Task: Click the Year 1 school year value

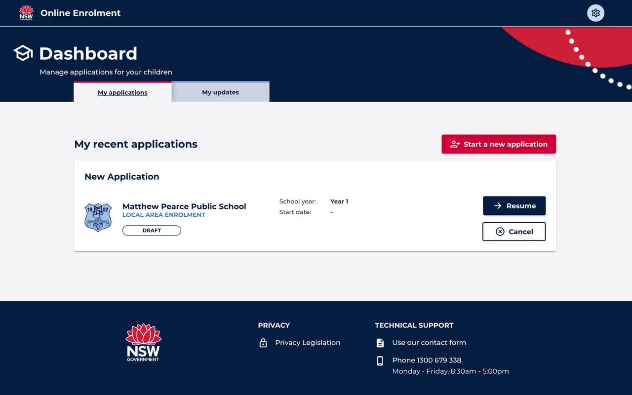Action: tap(339, 201)
